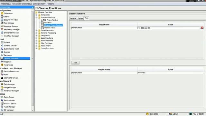
Task: Click the CMX ORS status bar entry
Action: click(x=152, y=114)
